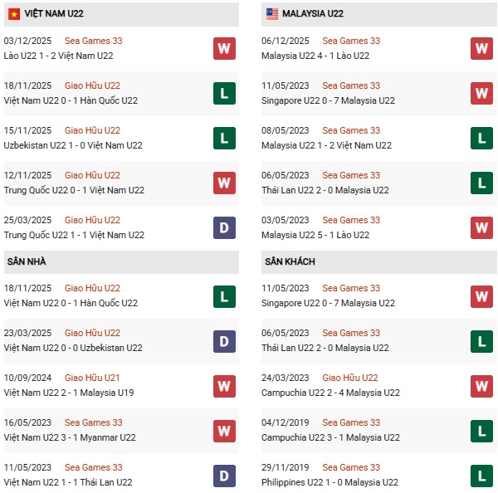
Task: Click W badge for Việt Nam U22 2-1 Malaysia U19
Action: (x=224, y=385)
